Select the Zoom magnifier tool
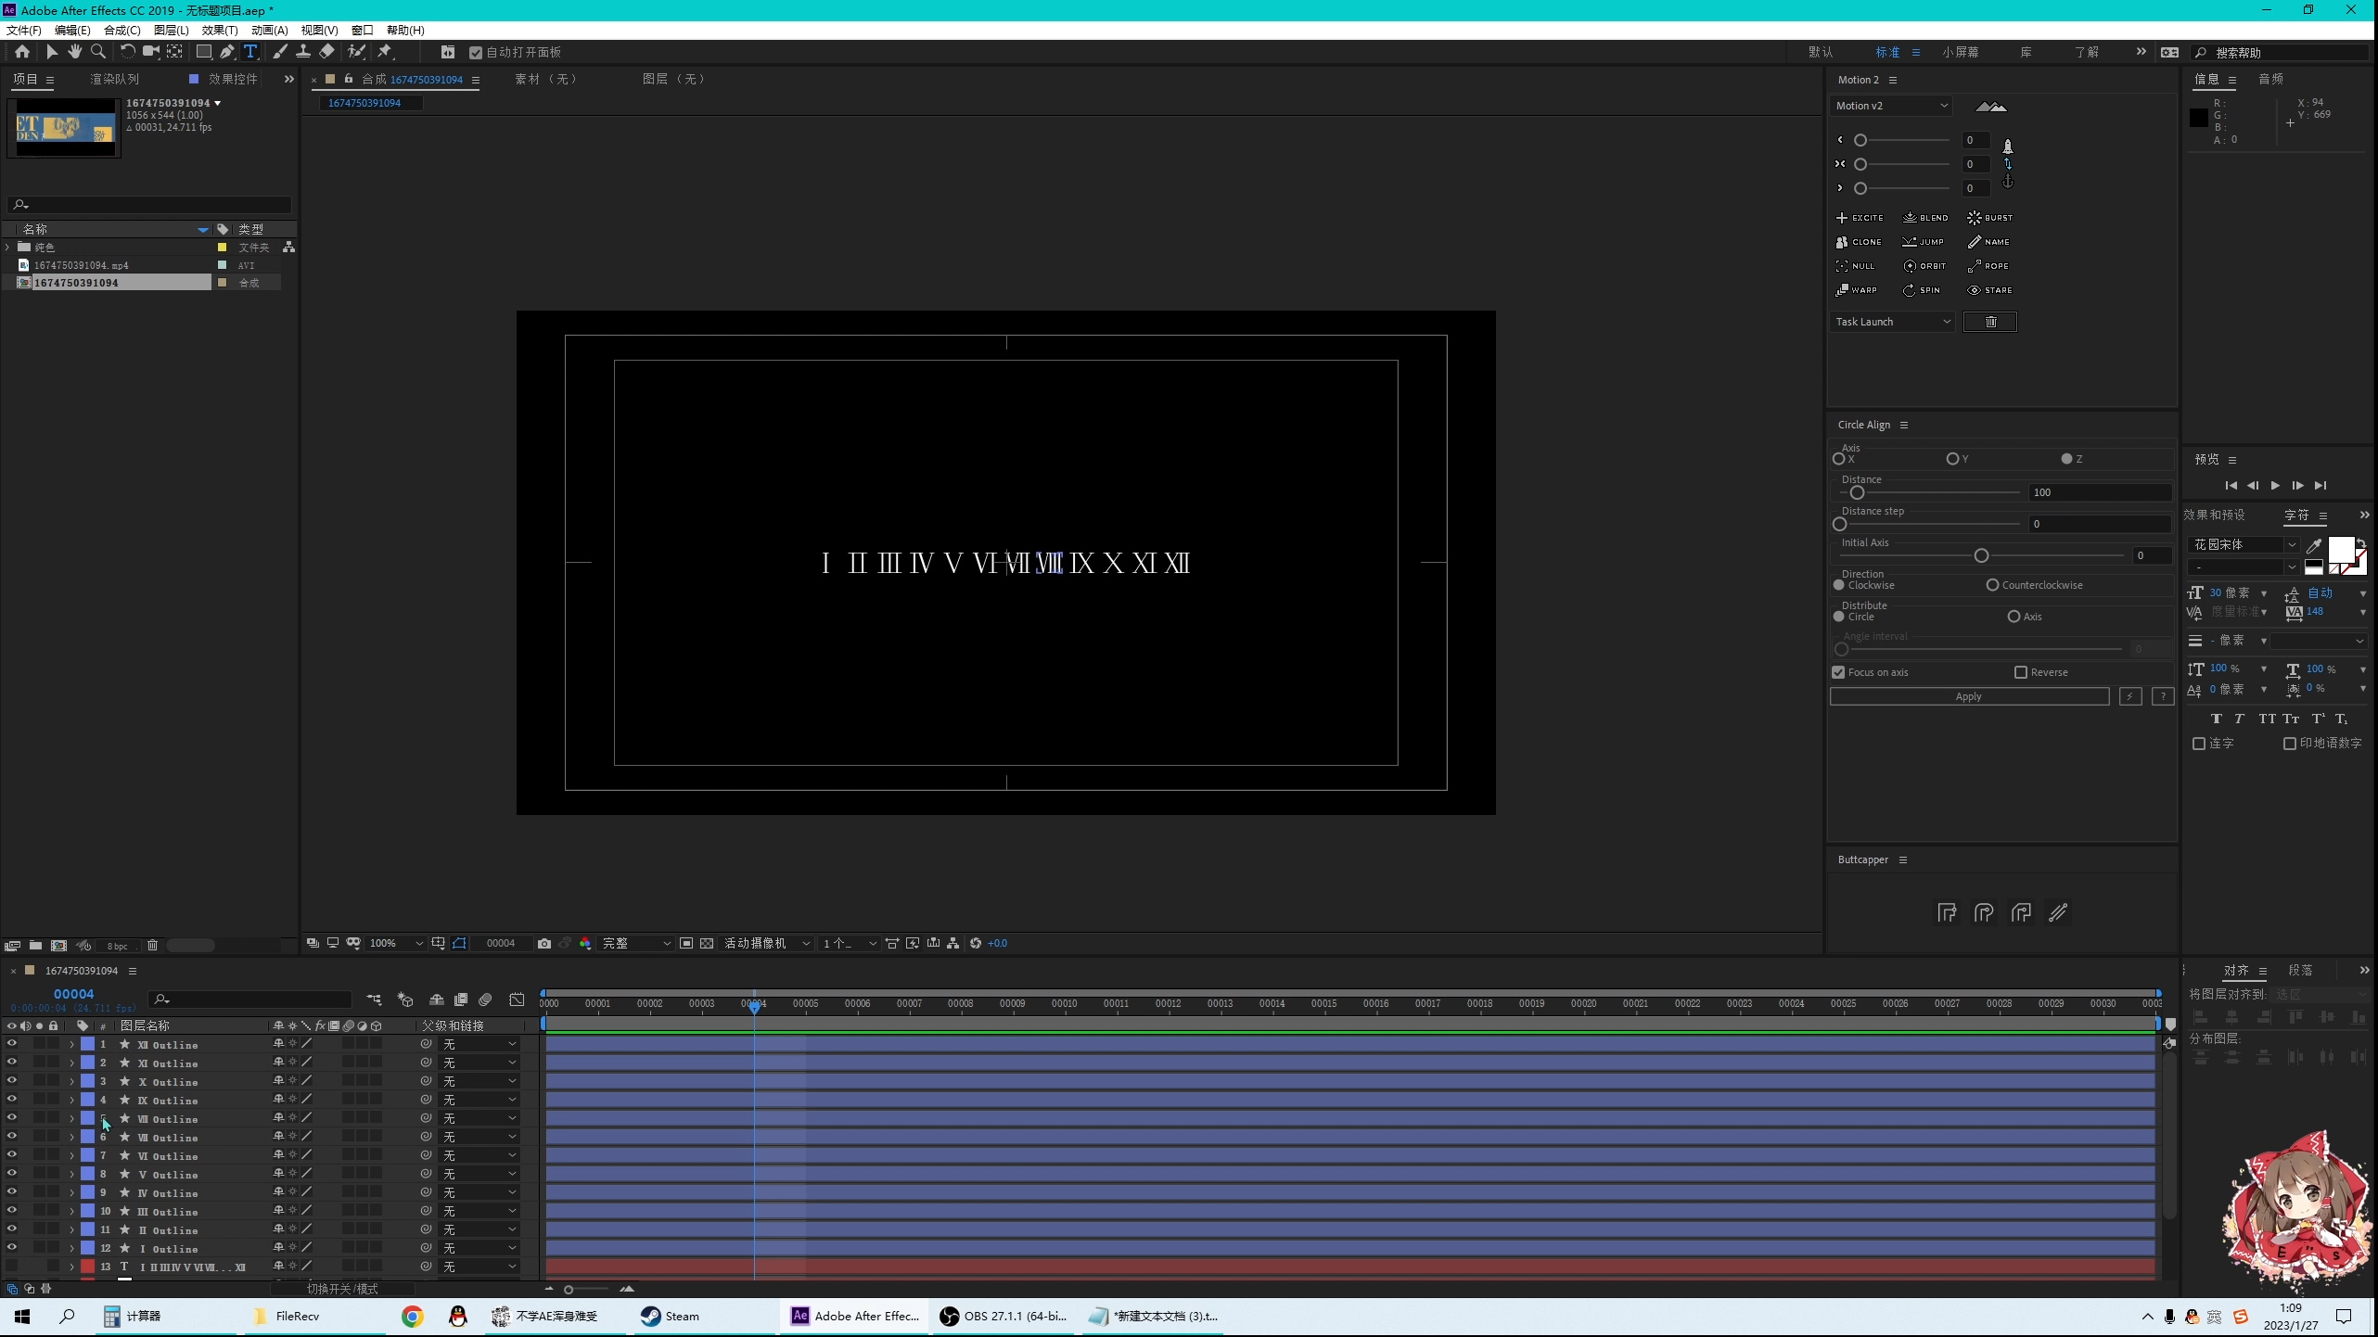This screenshot has height=1337, width=2378. (98, 52)
